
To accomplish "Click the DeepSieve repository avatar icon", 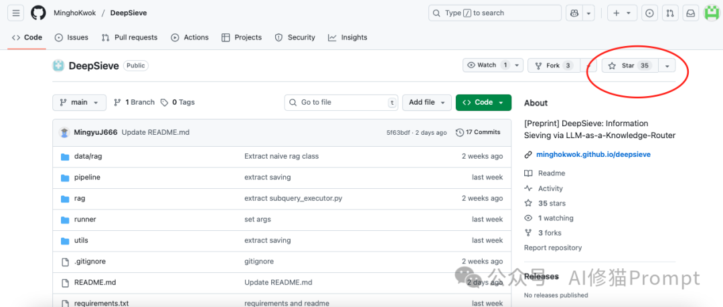I will tap(58, 65).
